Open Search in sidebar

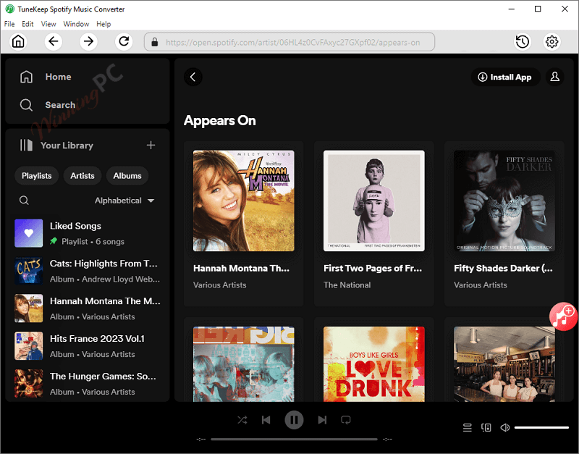(47, 105)
